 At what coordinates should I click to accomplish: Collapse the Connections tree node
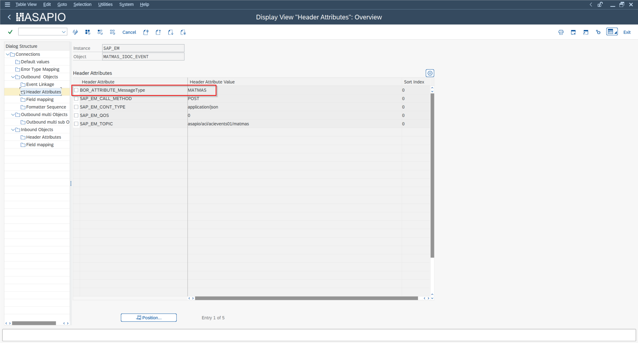click(x=8, y=54)
